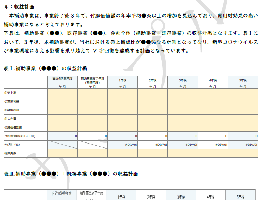The height and width of the screenshot is (200, 265).
Task: Click the 従業員数 cell under 2年後
Action: click(153, 153)
